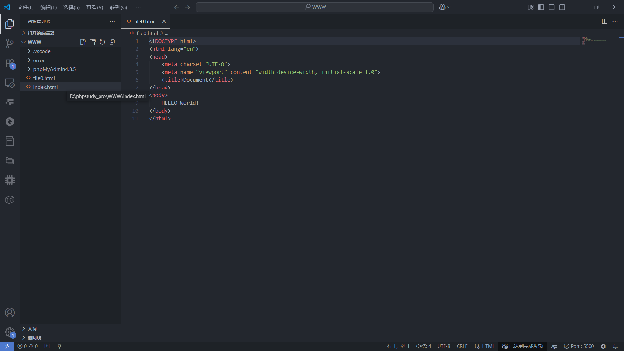Click the editor minimap area
This screenshot has height=351, width=624.
[x=595, y=42]
